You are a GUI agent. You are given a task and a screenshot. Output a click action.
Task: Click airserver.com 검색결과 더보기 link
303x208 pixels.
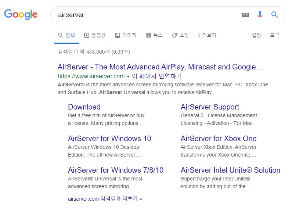105,199
